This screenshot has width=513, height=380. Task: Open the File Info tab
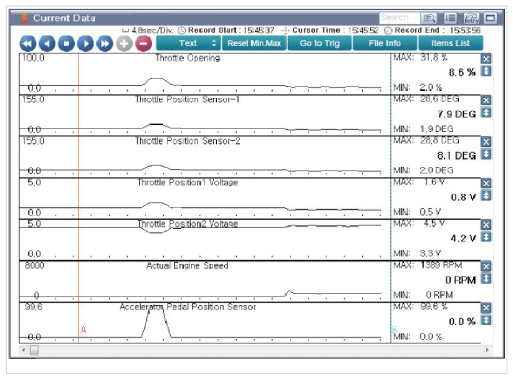(385, 43)
